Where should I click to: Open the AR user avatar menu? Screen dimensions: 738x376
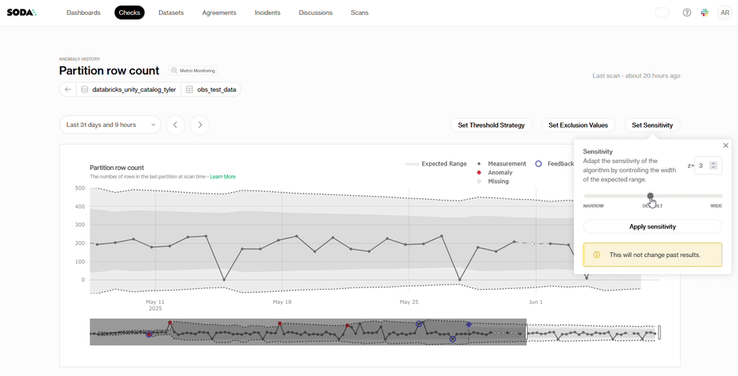(724, 13)
